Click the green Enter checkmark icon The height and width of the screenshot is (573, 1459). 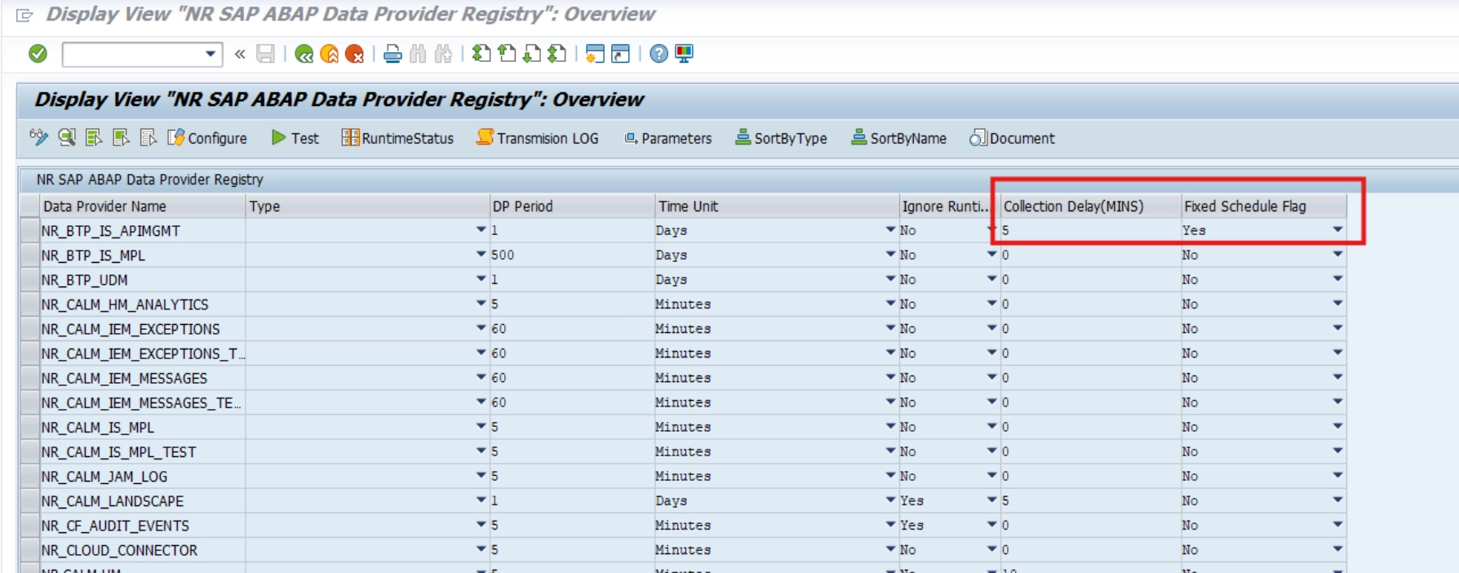38,54
